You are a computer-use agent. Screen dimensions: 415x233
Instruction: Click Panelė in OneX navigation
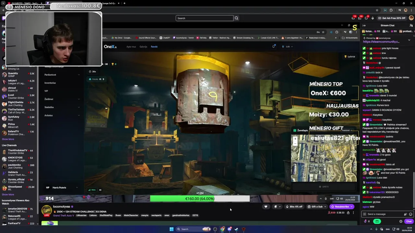(154, 47)
